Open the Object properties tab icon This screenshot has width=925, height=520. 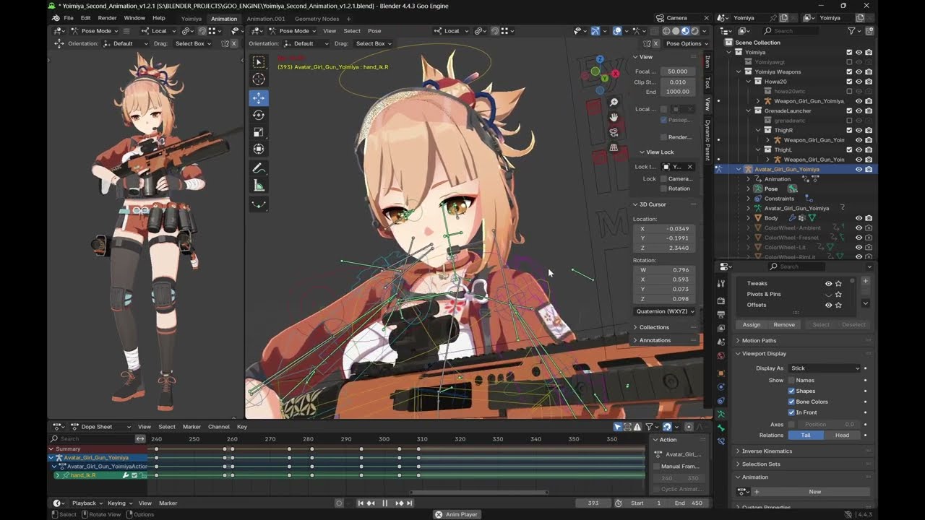[x=720, y=373]
